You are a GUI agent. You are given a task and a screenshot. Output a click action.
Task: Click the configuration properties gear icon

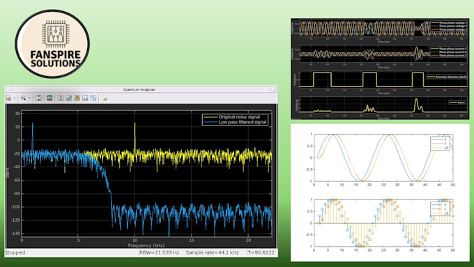(x=8, y=98)
